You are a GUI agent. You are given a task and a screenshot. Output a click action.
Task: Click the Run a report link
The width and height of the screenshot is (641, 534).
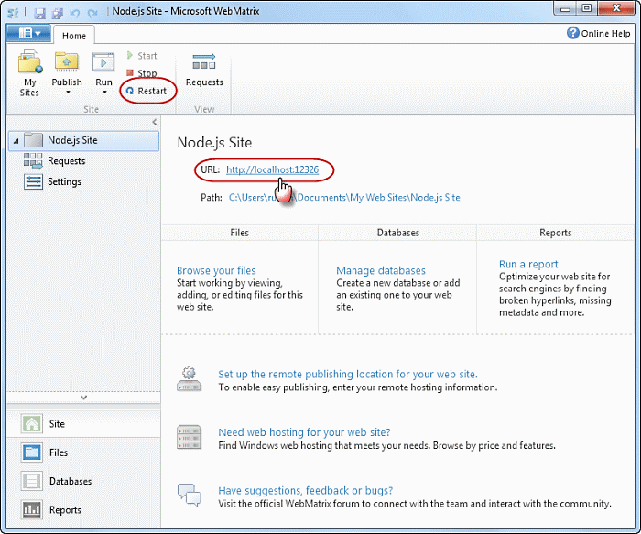tap(528, 264)
